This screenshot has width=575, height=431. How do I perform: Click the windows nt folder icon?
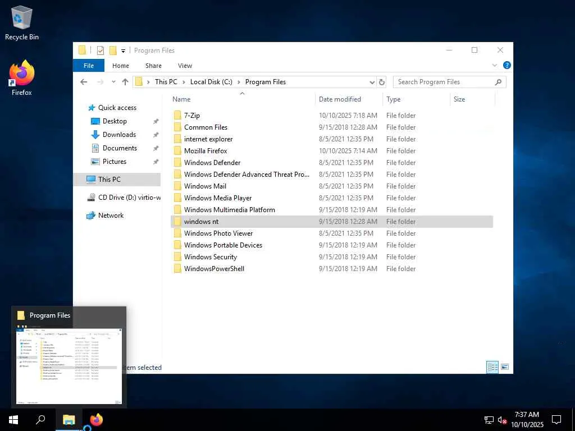[x=177, y=221]
